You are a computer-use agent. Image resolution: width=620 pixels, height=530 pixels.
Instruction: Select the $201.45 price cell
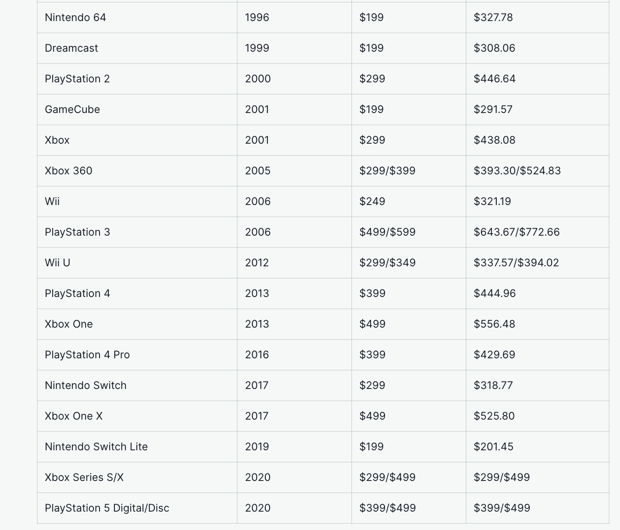[493, 447]
